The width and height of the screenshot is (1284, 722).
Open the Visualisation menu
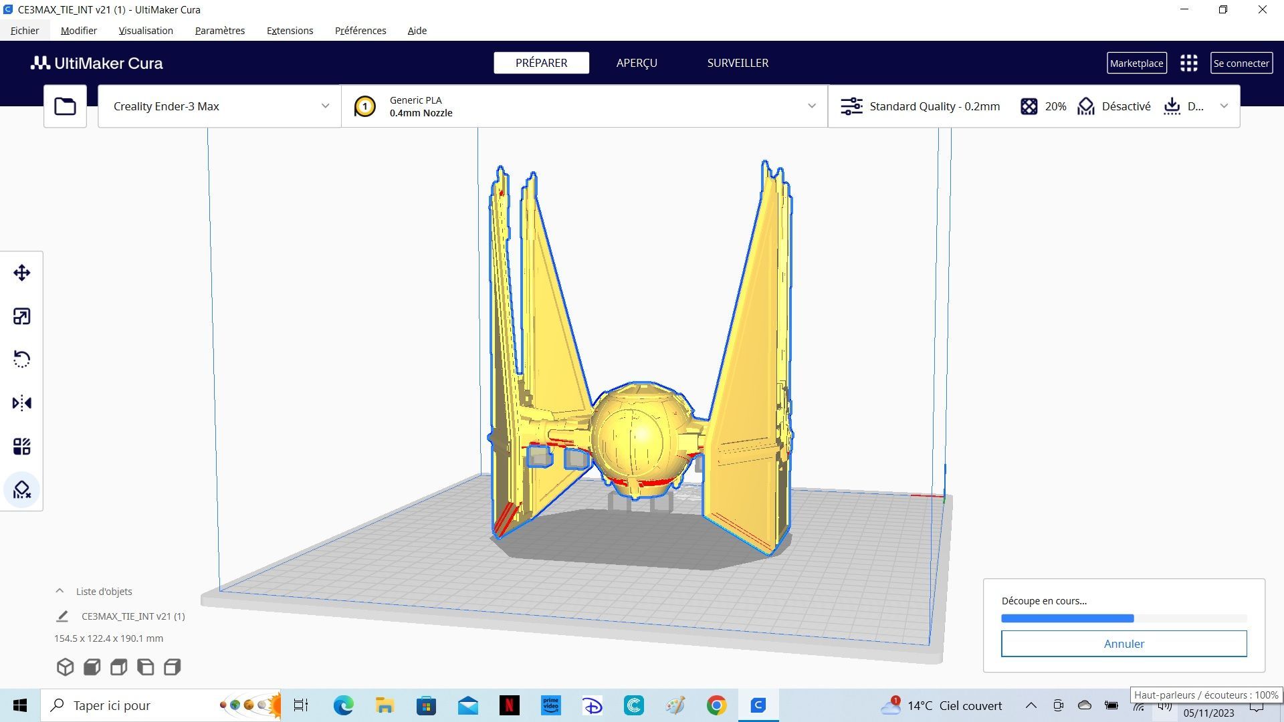pyautogui.click(x=146, y=31)
